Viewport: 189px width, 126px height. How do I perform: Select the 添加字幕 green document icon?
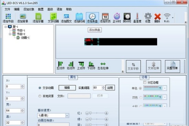(38, 18)
